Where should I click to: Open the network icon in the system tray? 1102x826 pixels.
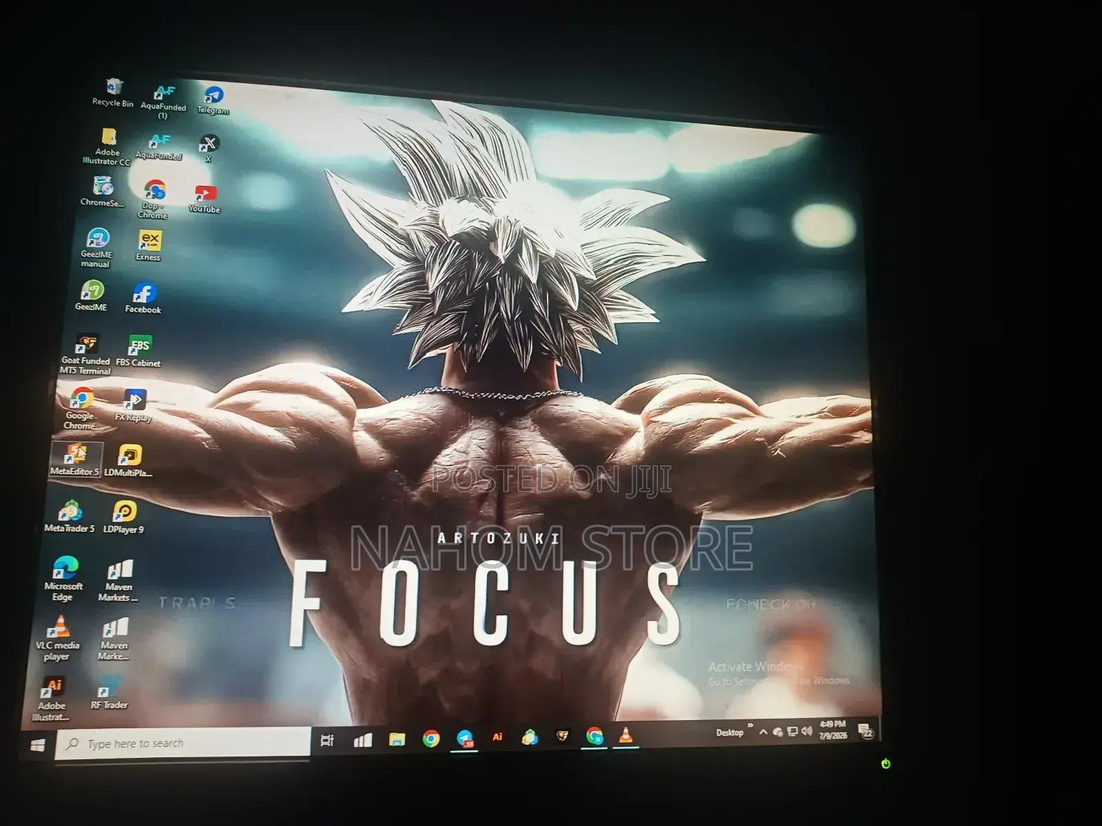793,732
